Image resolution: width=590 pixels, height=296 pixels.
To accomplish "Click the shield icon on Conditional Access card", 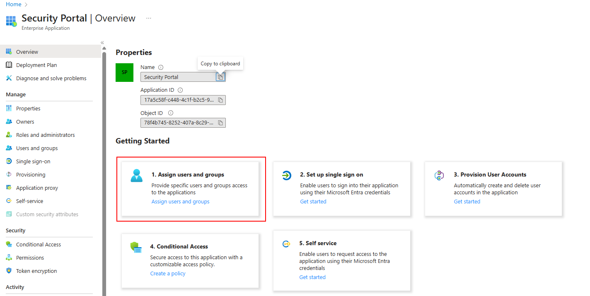I will click(x=136, y=248).
